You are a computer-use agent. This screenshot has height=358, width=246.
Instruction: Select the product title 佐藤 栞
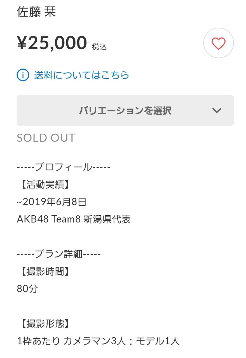36,12
